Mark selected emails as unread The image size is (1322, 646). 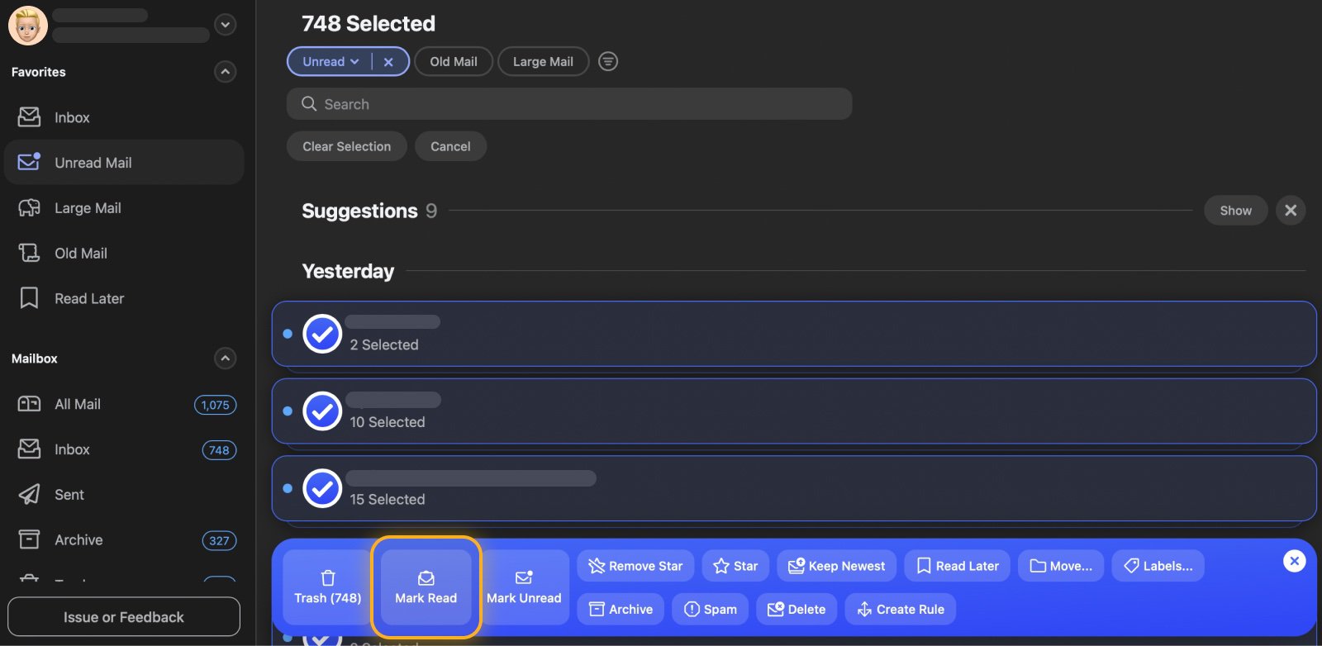(524, 587)
